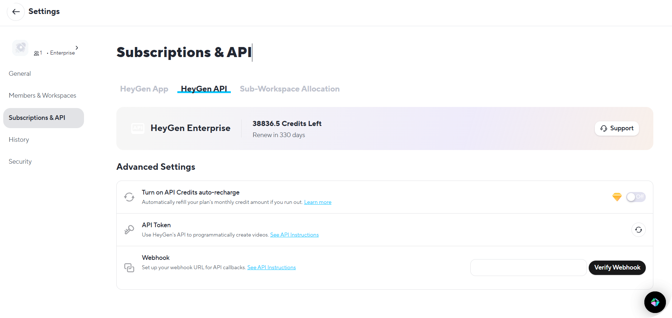Screen dimensions: 672x318
Task: Open the assistant floating chat icon
Action: coord(655,302)
